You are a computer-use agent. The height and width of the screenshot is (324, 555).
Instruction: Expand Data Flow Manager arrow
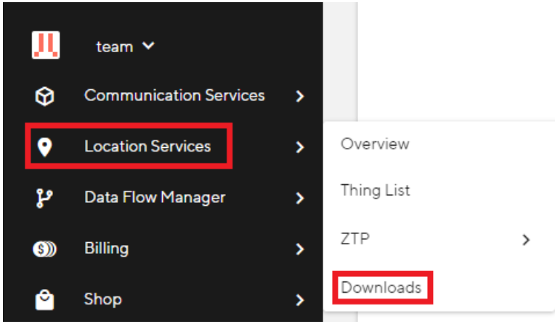click(300, 198)
